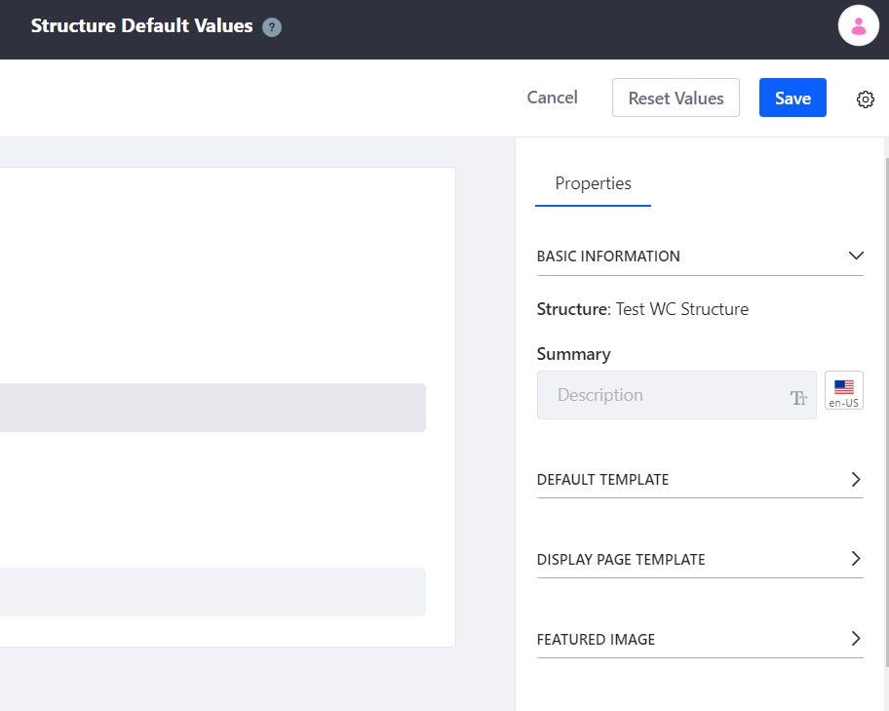Cancel editing default values
889x711 pixels.
click(x=553, y=98)
